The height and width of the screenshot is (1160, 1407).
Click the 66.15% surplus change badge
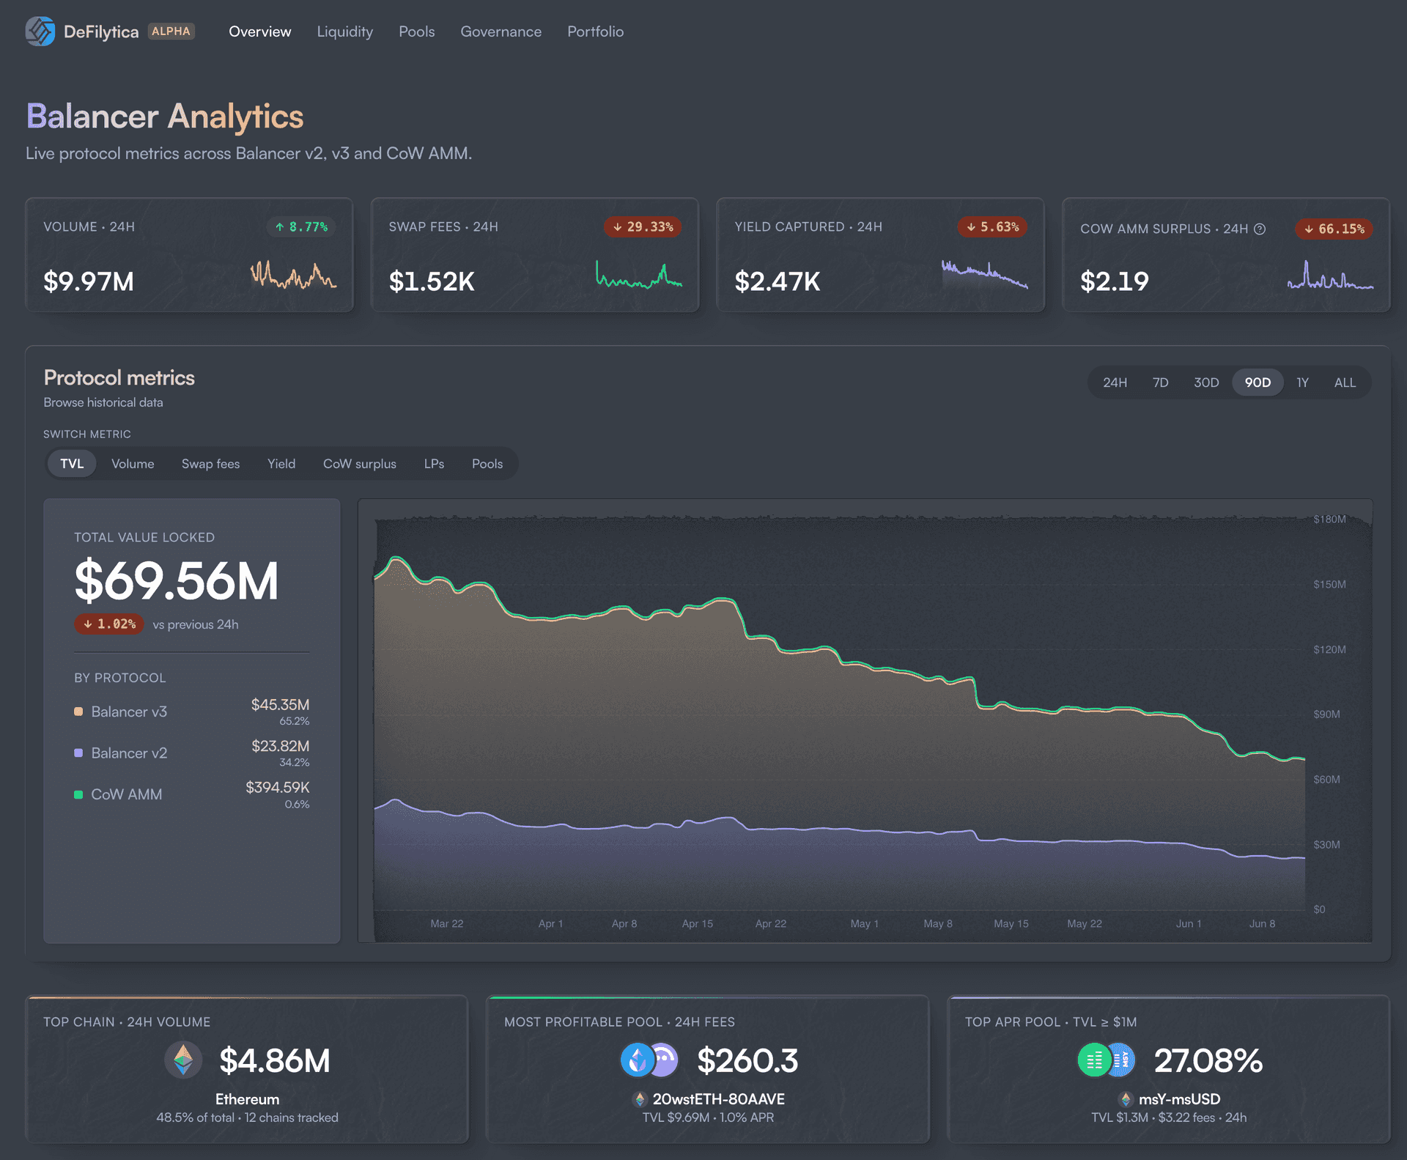tap(1334, 229)
